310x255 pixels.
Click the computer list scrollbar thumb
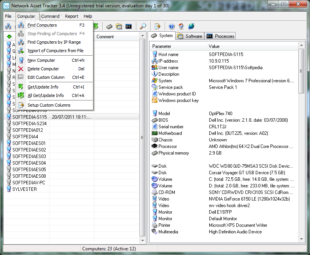[x=142, y=138]
